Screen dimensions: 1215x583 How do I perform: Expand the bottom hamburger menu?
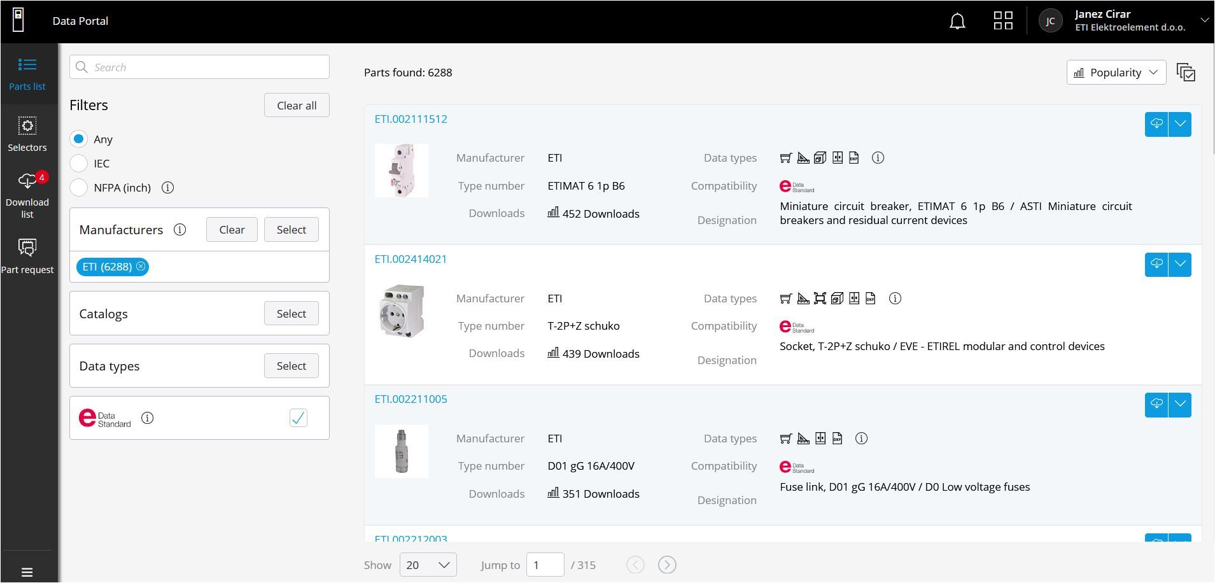(x=27, y=572)
